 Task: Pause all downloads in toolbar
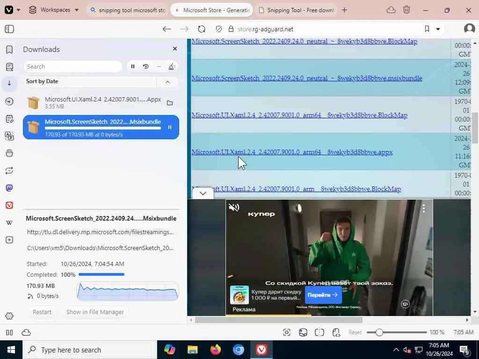(x=133, y=66)
